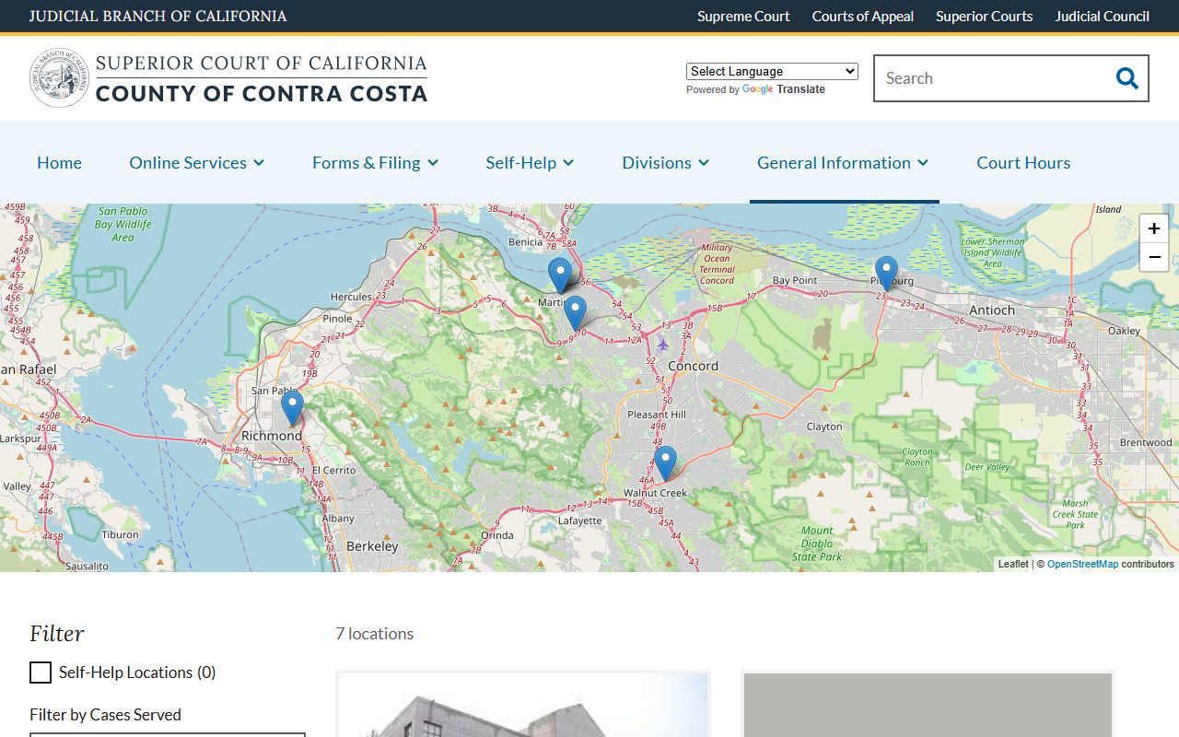
Task: Open the Courts of Appeal link
Action: click(x=863, y=16)
